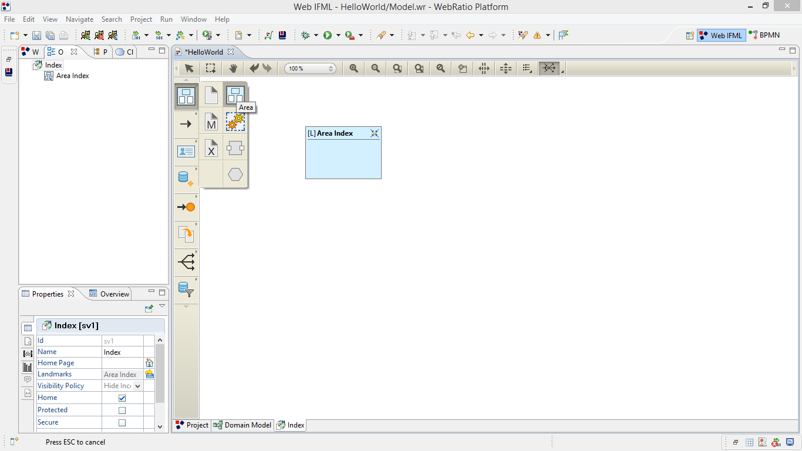
Task: Switch to the Overview tab
Action: (109, 294)
